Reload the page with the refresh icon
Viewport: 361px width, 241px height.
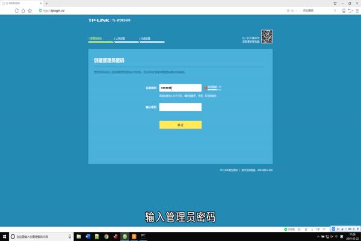17,11
